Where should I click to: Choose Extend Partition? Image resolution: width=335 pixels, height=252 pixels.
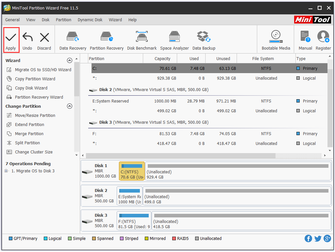pos(25,125)
